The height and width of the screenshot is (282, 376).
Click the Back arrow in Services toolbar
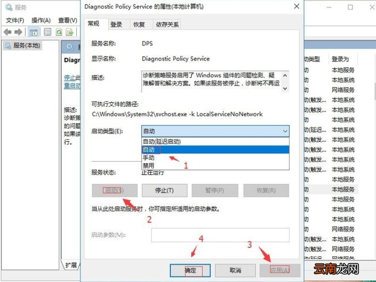click(x=7, y=32)
